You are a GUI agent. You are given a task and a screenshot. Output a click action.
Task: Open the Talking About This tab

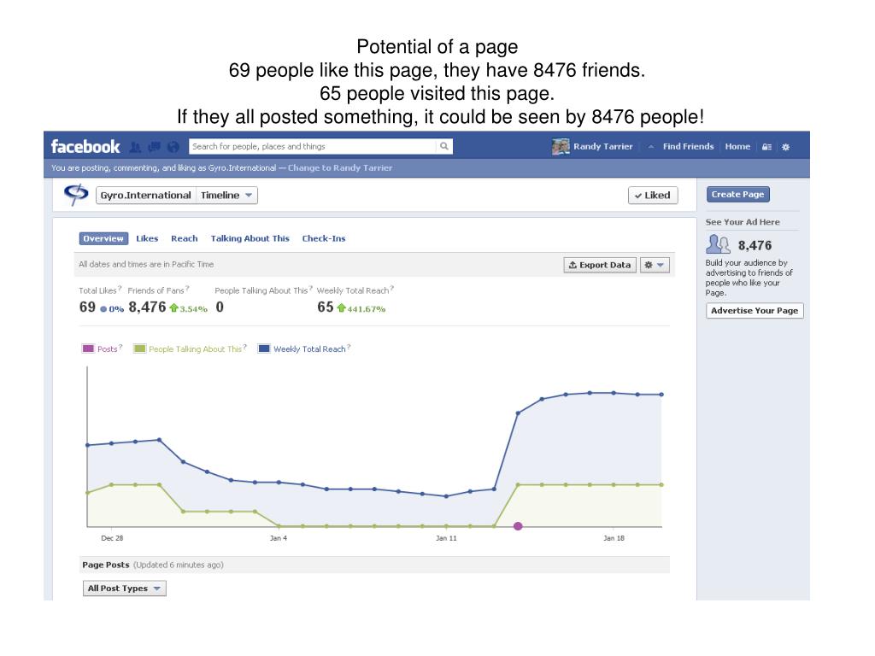tap(250, 238)
